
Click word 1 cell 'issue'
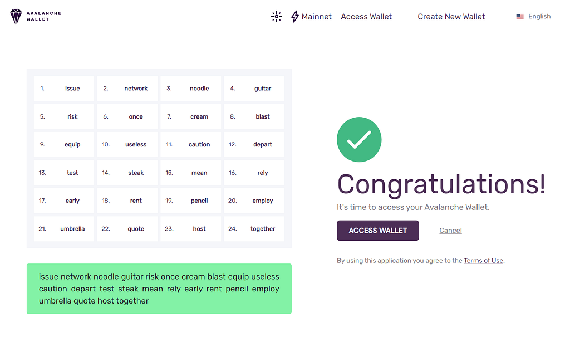coord(64,89)
